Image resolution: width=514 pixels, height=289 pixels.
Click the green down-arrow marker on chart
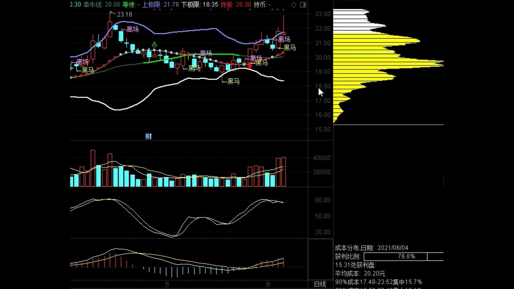coord(154,45)
